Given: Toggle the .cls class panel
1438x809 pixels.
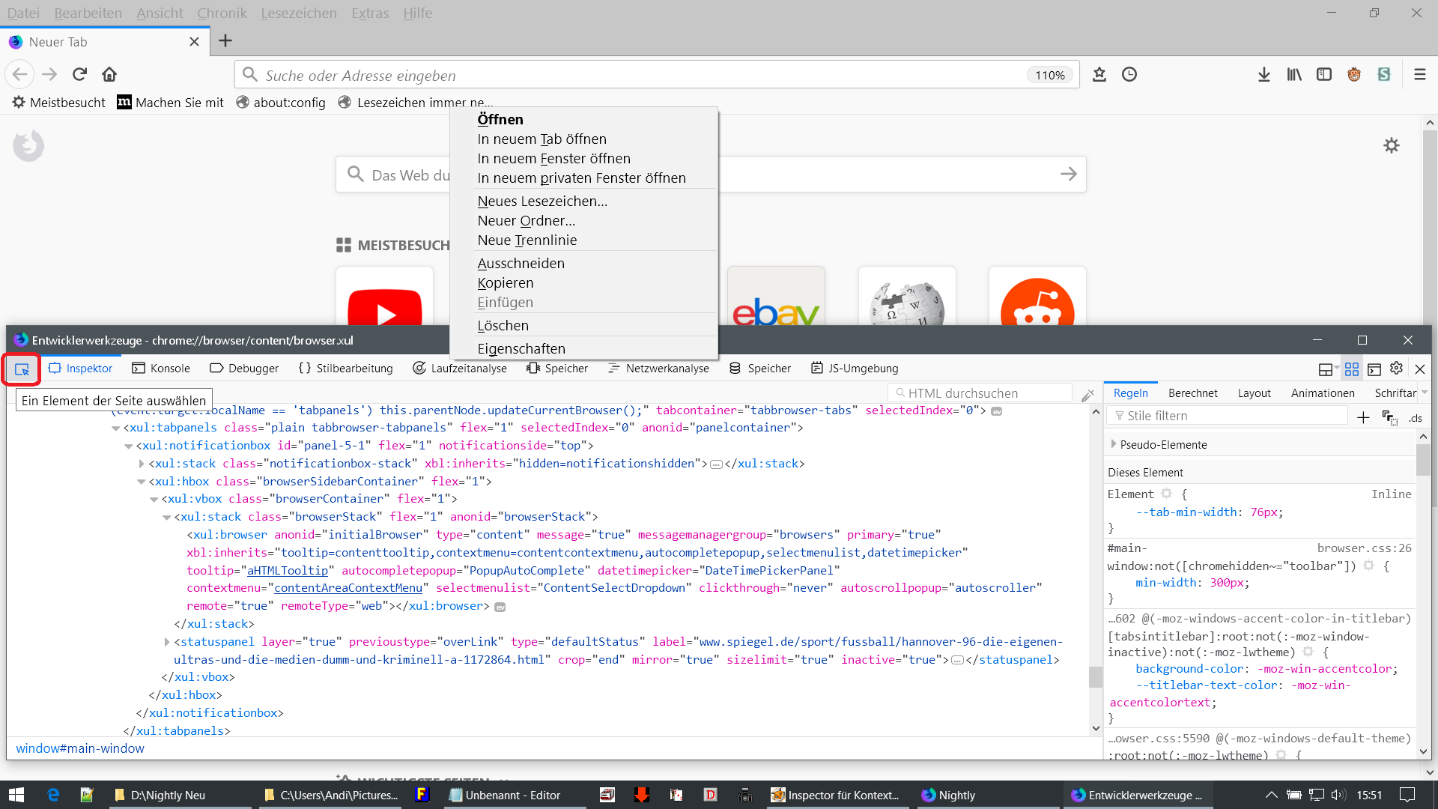Looking at the screenshot, I should click(x=1415, y=418).
